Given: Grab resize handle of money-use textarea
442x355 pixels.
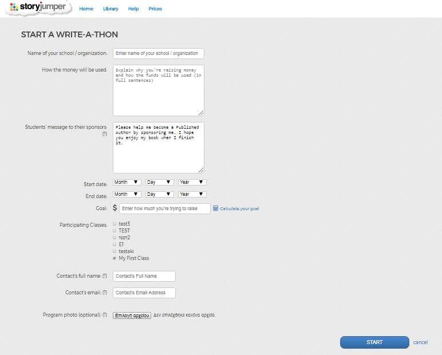Looking at the screenshot, I should [x=201, y=113].
